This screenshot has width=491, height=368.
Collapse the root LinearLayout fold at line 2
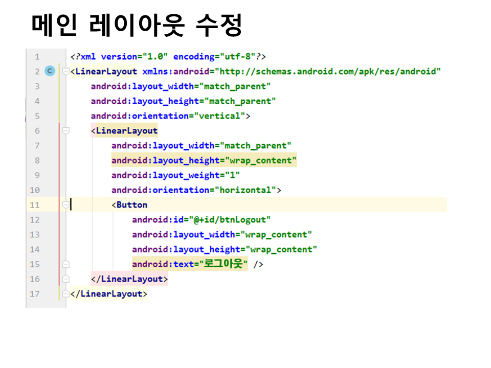pyautogui.click(x=65, y=72)
